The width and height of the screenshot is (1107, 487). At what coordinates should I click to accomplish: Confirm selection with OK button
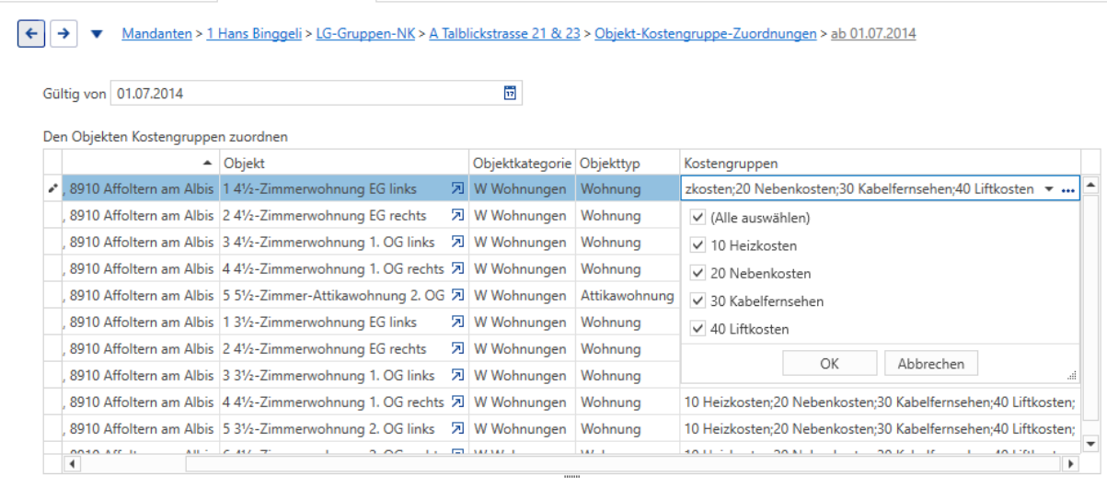click(829, 364)
